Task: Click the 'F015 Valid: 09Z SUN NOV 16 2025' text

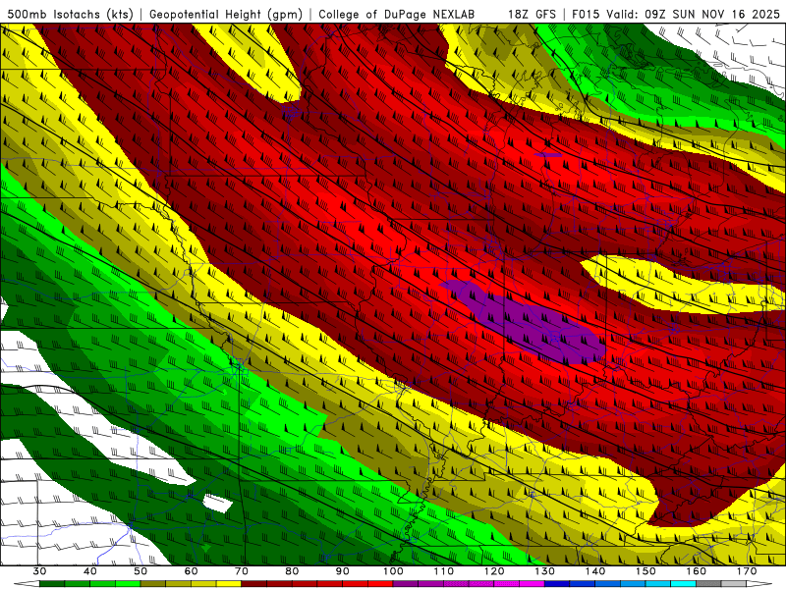Action: tap(676, 14)
